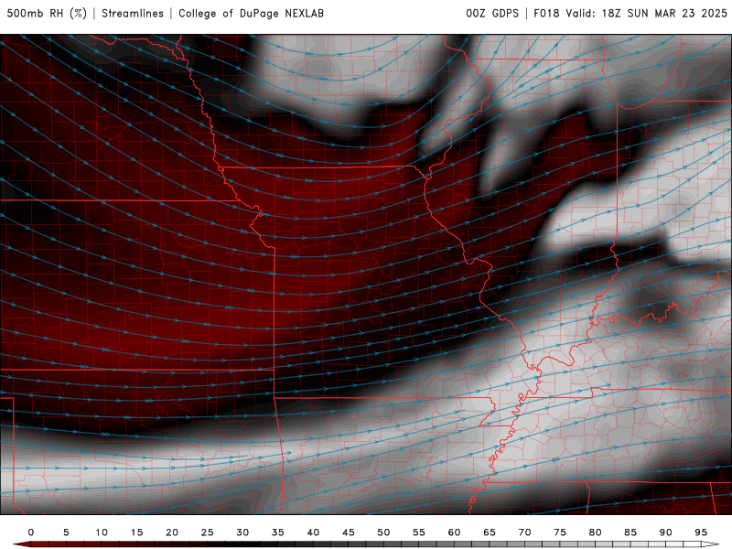Image resolution: width=732 pixels, height=549 pixels.
Task: Click the 35 label on the RH colorbar
Action: click(x=278, y=533)
